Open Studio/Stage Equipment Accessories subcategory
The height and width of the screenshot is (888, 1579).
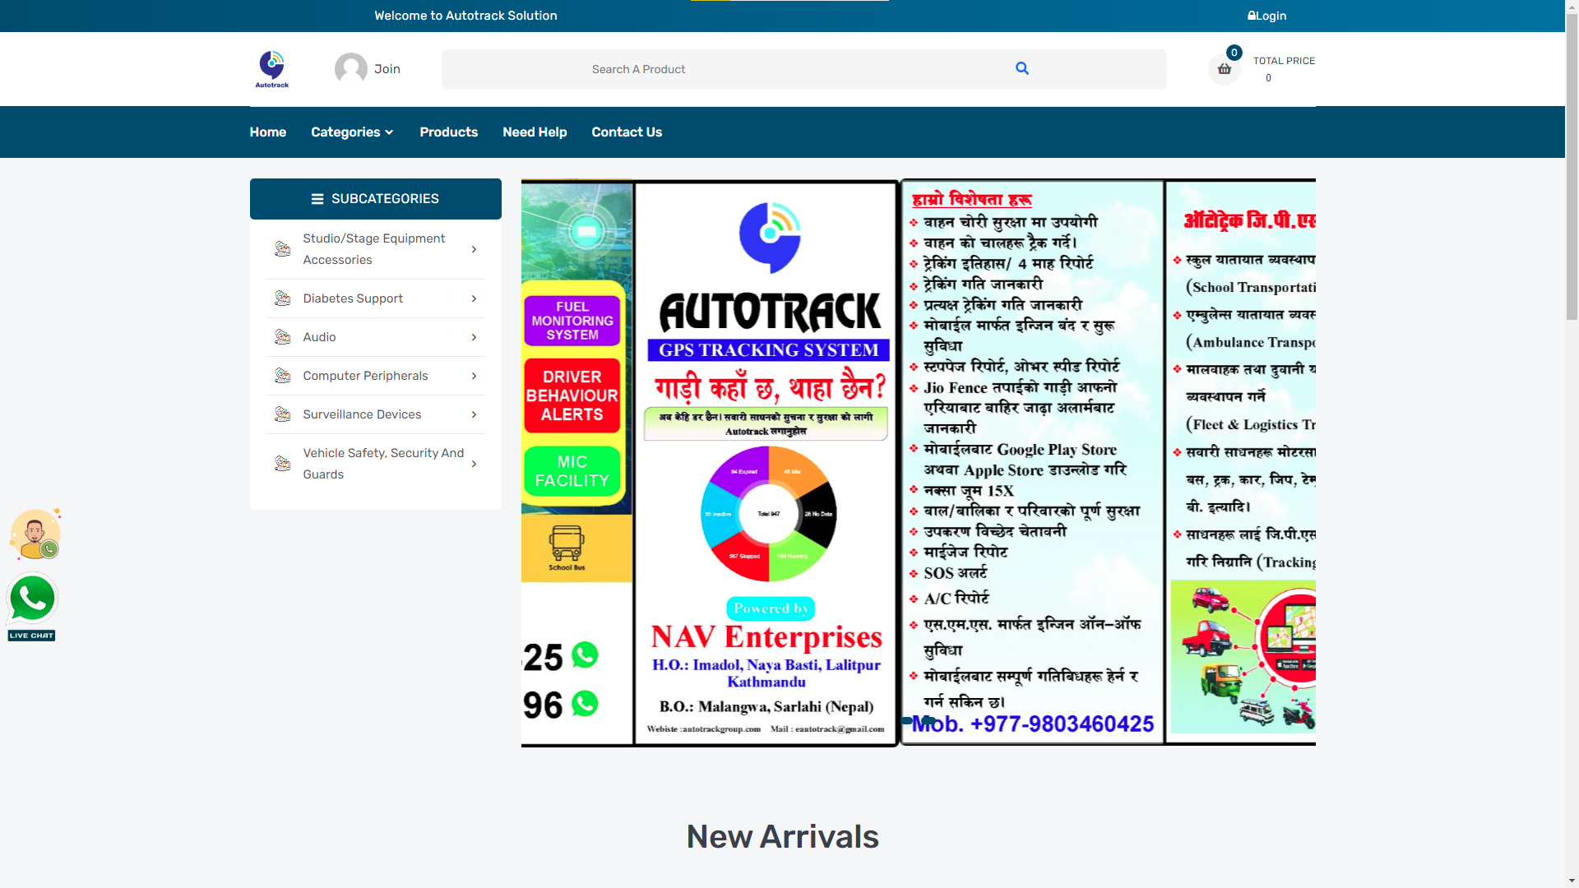[x=374, y=249]
